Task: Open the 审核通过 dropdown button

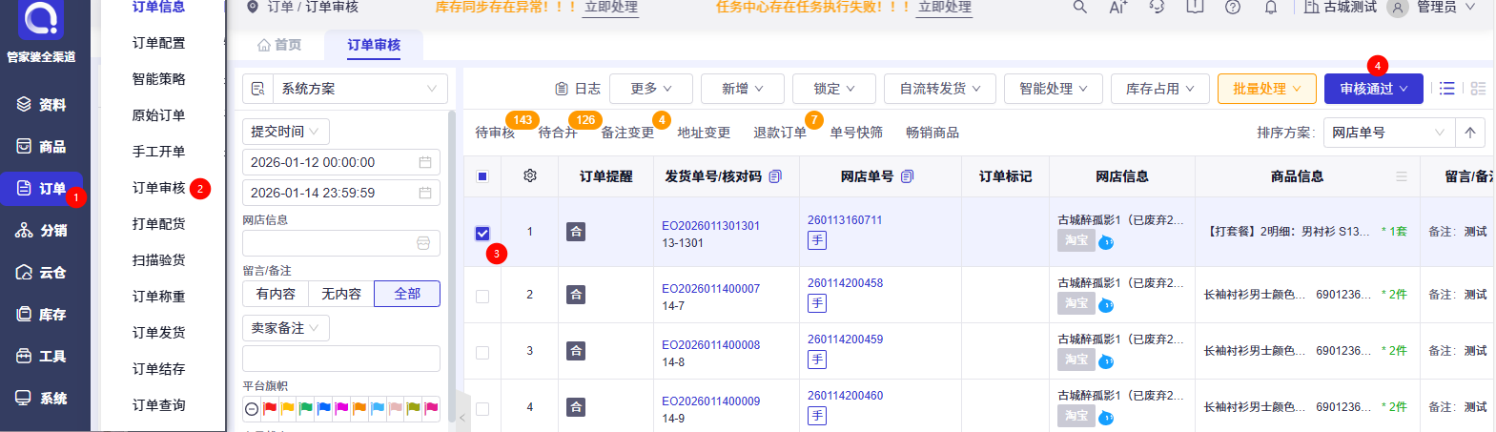Action: pyautogui.click(x=1374, y=89)
